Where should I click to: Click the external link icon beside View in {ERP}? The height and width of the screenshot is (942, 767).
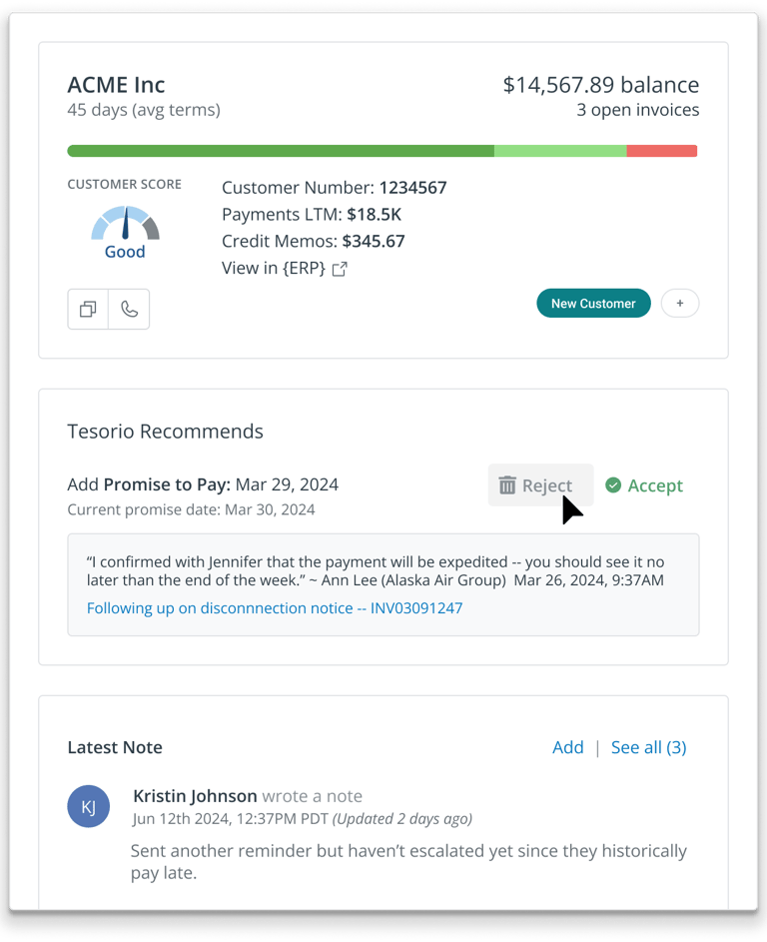coord(340,269)
